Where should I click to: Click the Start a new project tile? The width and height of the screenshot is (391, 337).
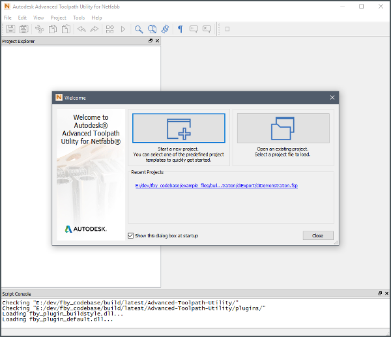(x=179, y=128)
